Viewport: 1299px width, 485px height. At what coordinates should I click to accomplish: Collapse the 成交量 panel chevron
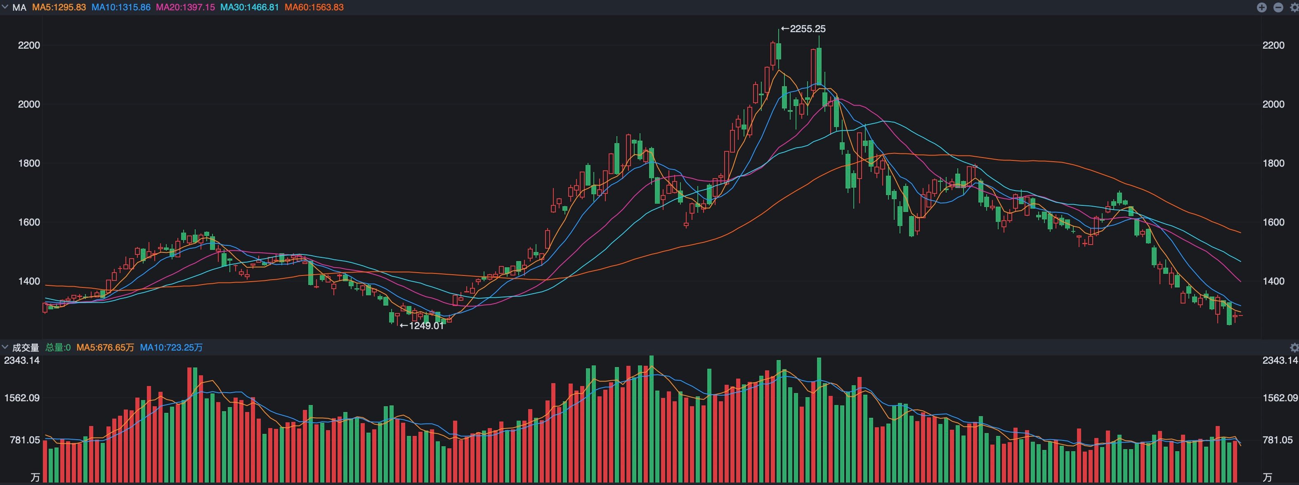point(5,347)
